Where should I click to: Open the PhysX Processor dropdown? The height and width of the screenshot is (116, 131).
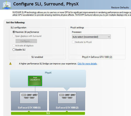tap(91, 37)
